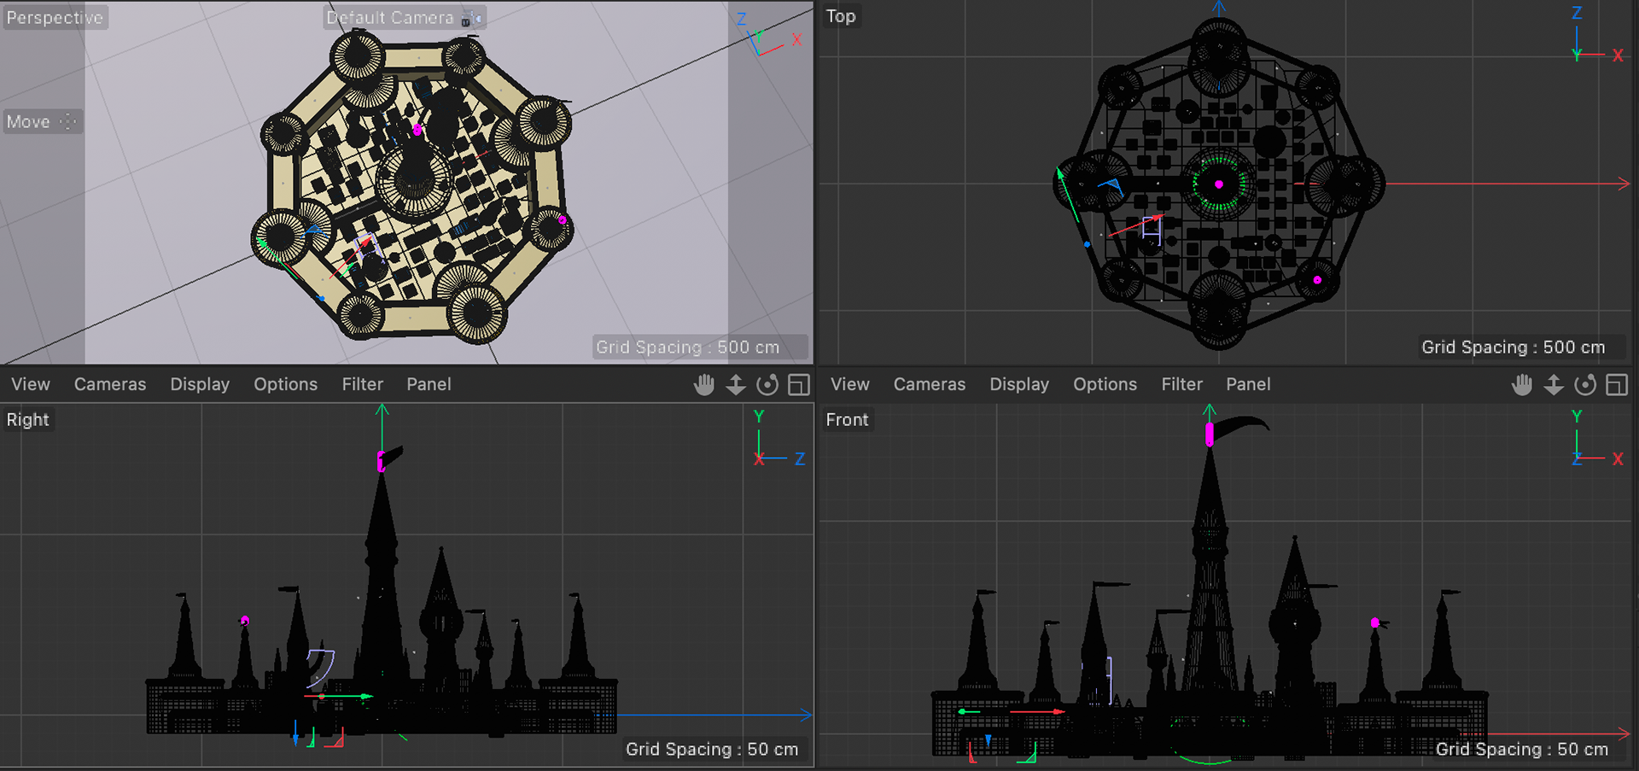Click Grid Spacing 500 cm in Perspective view
This screenshot has width=1639, height=771.
pyautogui.click(x=688, y=348)
